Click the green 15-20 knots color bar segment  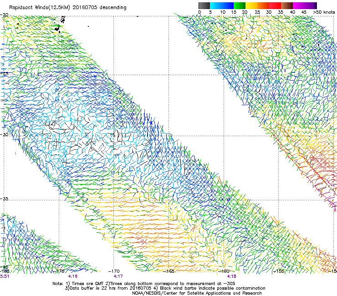pos(240,5)
